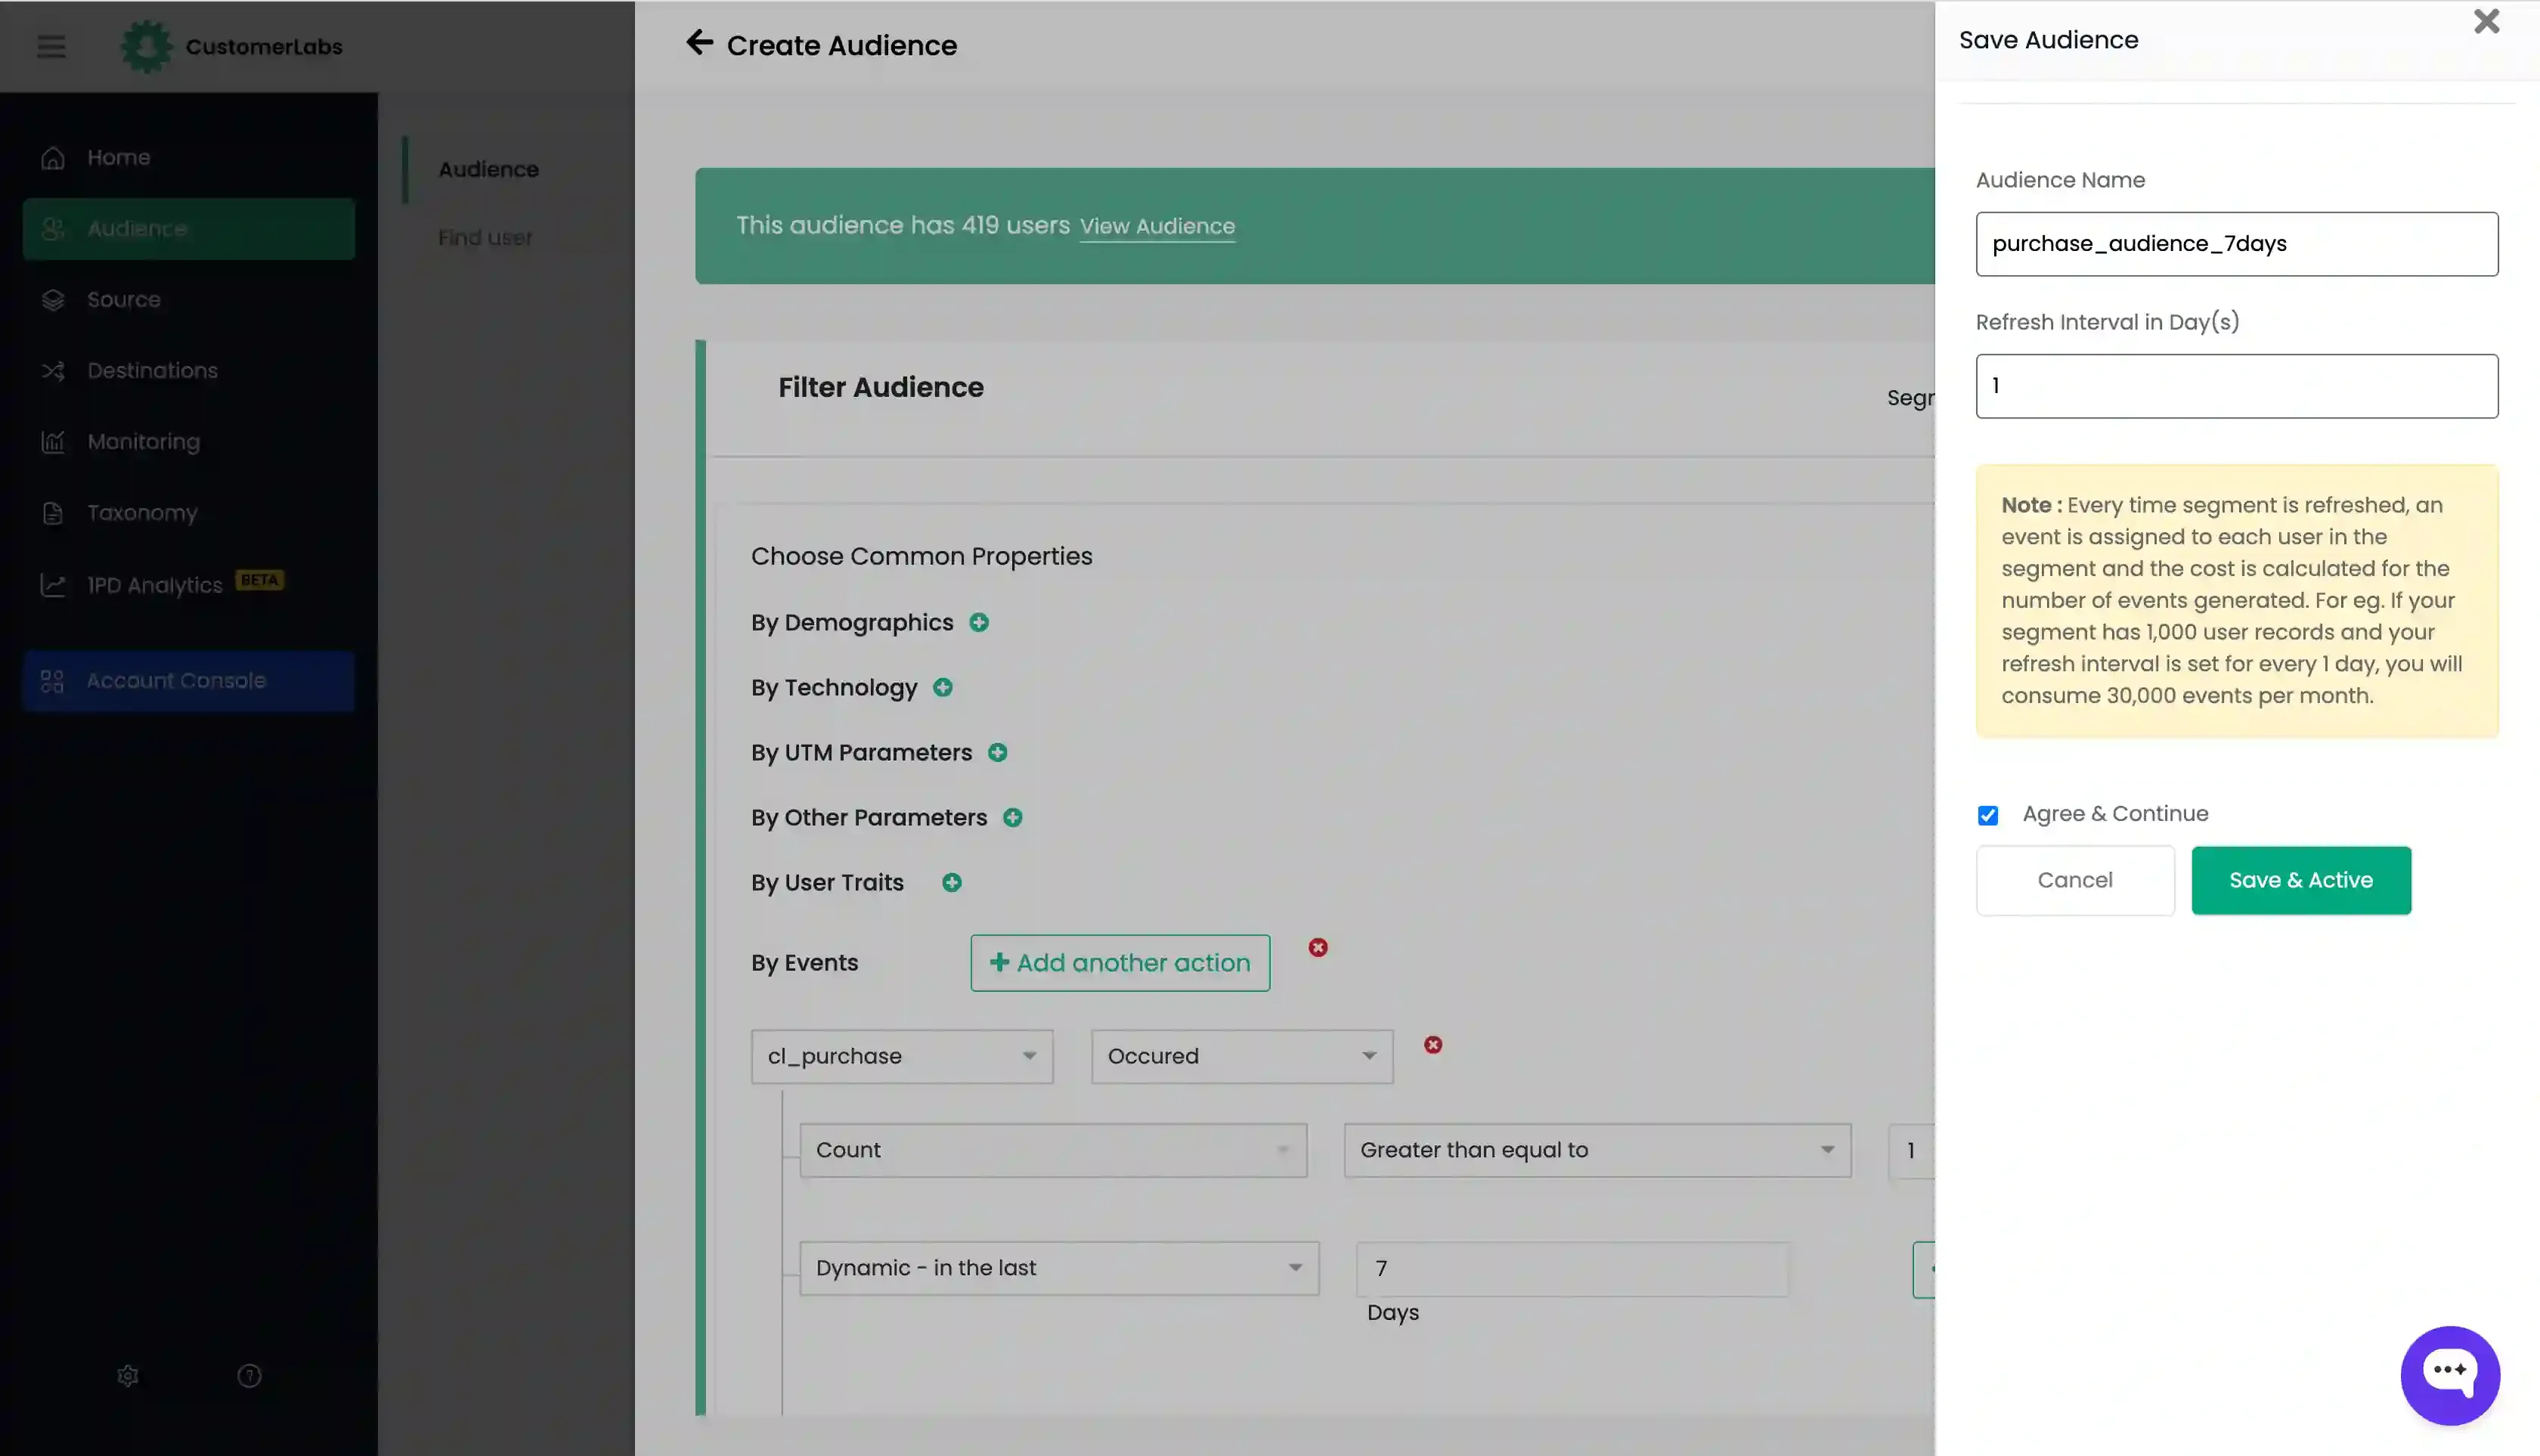2540x1456 pixels.
Task: Remove the By Events filter group
Action: (x=1318, y=947)
